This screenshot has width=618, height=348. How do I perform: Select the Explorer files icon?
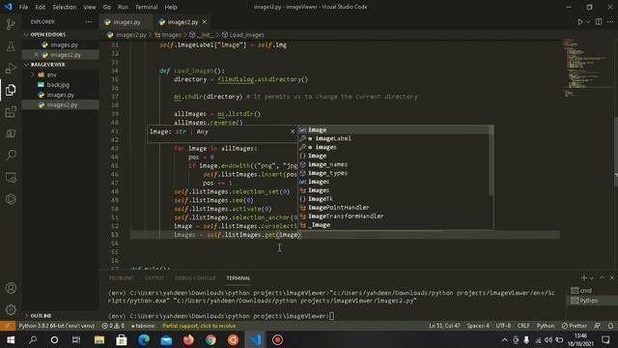pos(11,90)
